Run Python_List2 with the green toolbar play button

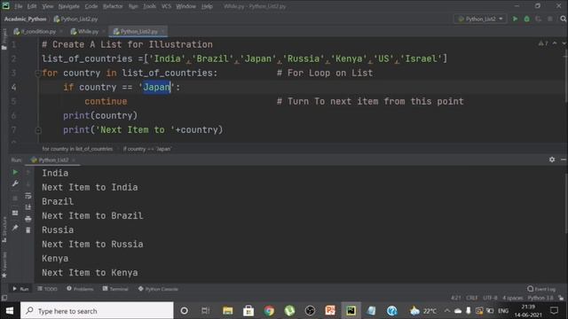pyautogui.click(x=515, y=19)
